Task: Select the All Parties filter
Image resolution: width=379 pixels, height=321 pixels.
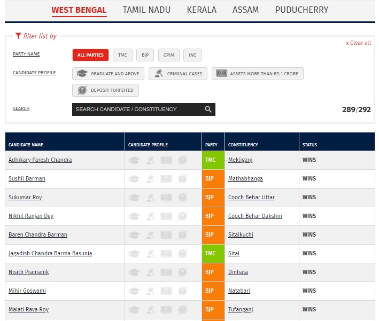Action: pos(90,55)
